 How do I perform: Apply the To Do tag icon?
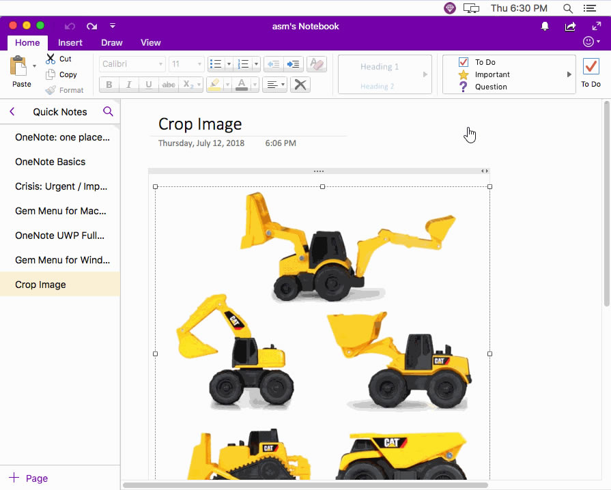pyautogui.click(x=463, y=62)
